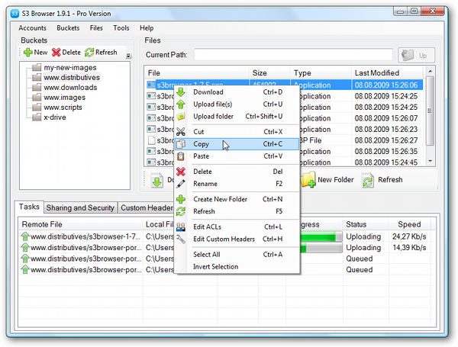458x347 pixels.
Task: Click the clipboard Paste icon in menu
Action: (181, 156)
